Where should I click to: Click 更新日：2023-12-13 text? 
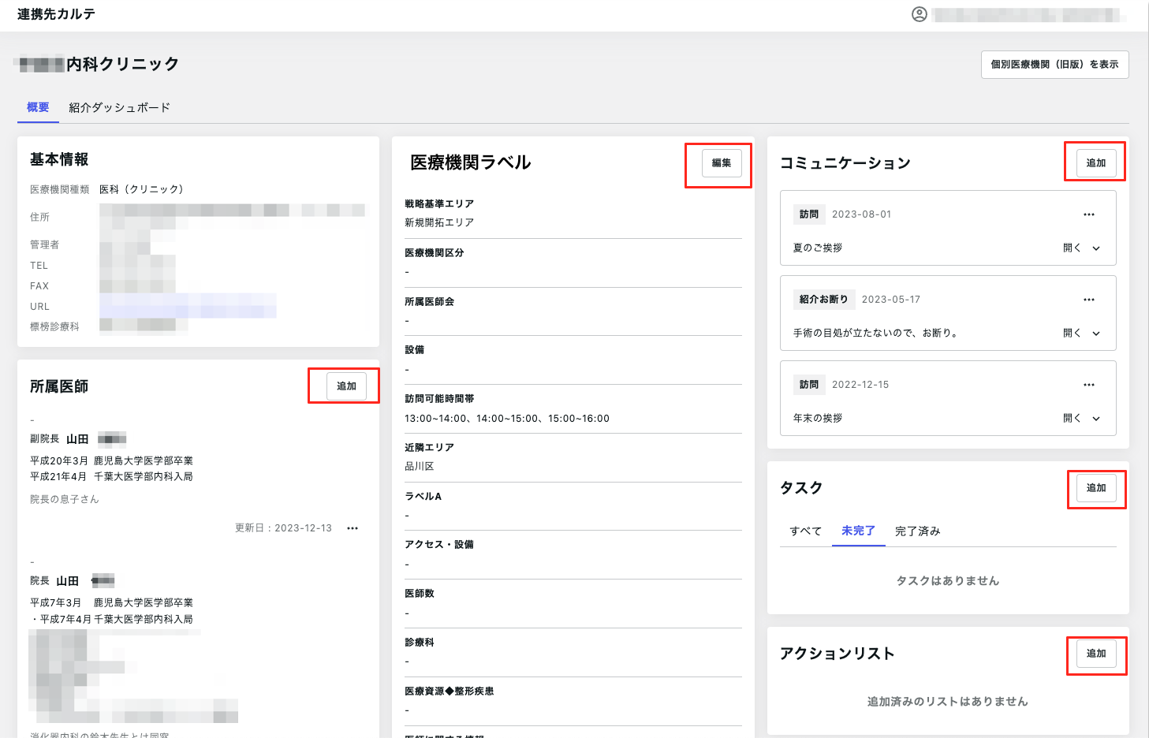pyautogui.click(x=283, y=528)
